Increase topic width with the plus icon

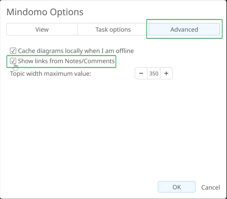pos(166,74)
